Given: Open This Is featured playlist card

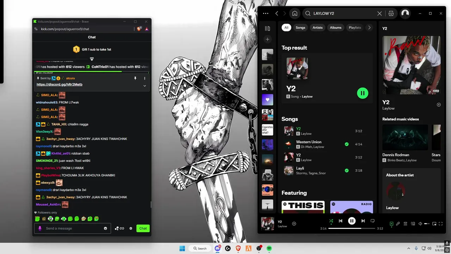Looking at the screenshot, I should coord(303,207).
